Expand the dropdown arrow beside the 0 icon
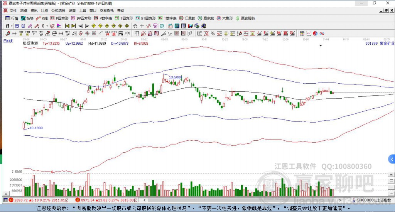The width and height of the screenshot is (395, 212). [x=47, y=26]
